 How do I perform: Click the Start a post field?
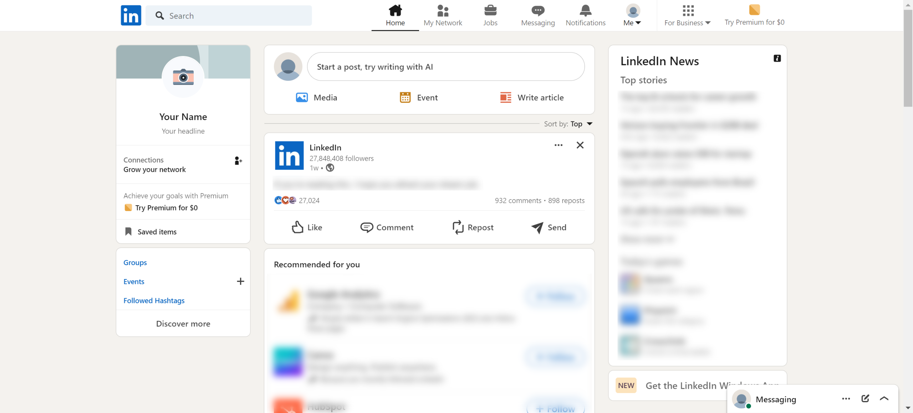pos(445,67)
